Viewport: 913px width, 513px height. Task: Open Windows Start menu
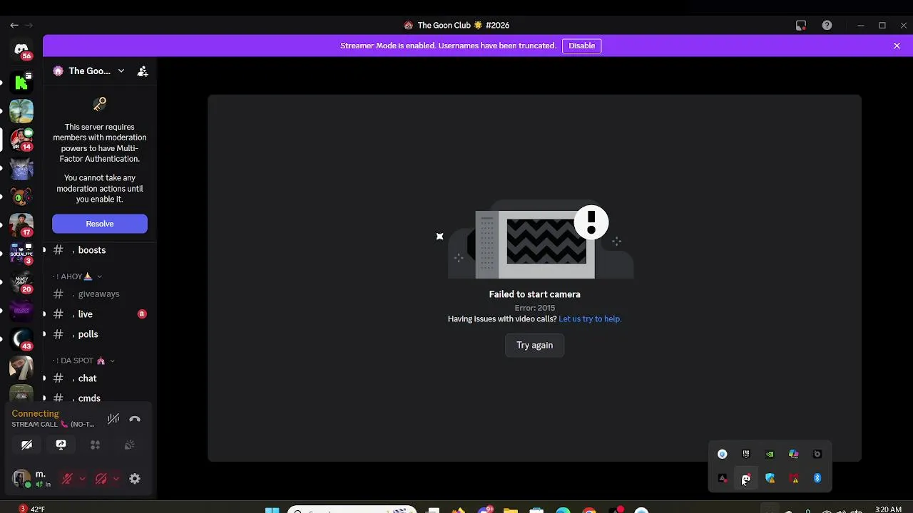coord(272,510)
